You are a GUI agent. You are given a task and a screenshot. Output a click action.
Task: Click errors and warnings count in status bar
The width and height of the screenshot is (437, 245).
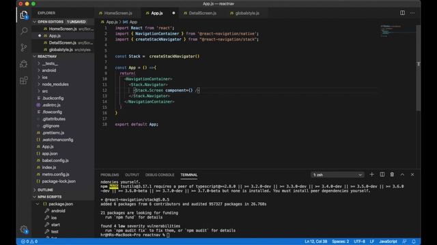coord(29,242)
